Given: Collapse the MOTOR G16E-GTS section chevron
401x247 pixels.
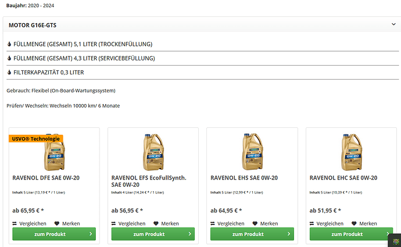Looking at the screenshot, I should pyautogui.click(x=393, y=24).
